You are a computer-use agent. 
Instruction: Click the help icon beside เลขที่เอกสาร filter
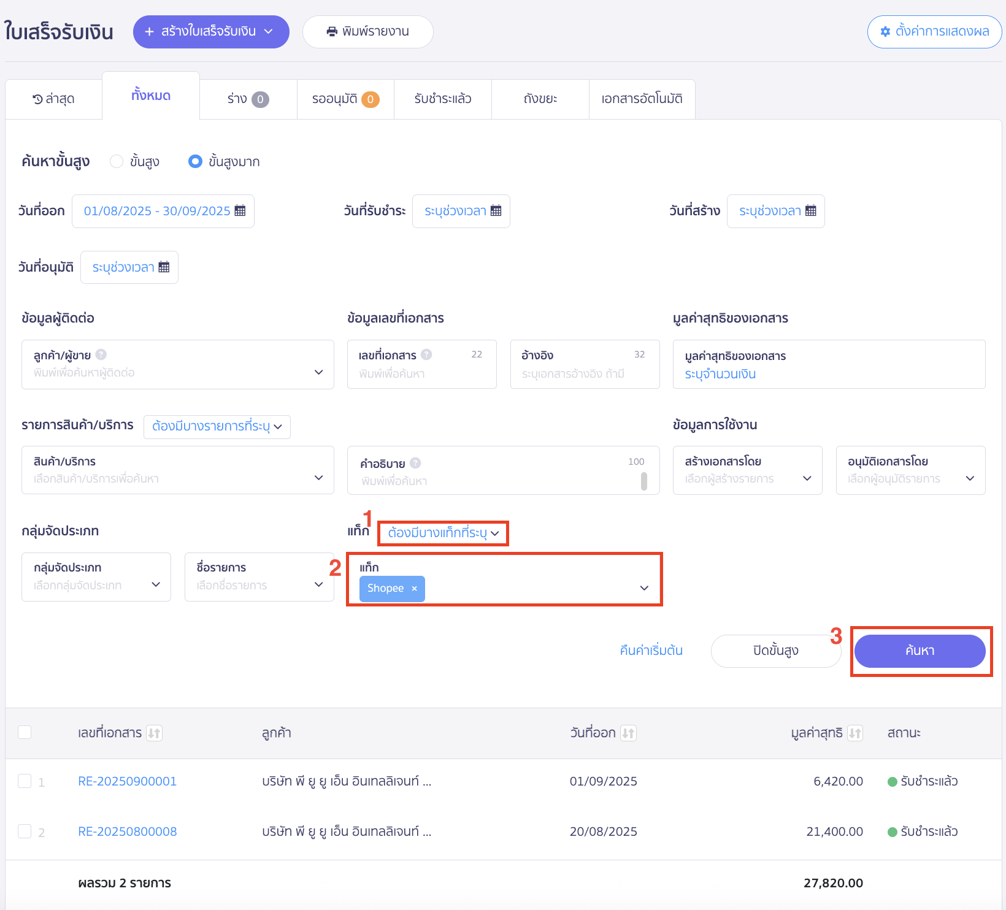(426, 354)
